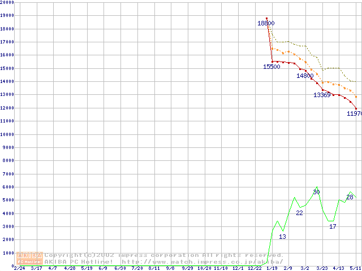Click the 9/8 date on x-axis

pos(170,268)
